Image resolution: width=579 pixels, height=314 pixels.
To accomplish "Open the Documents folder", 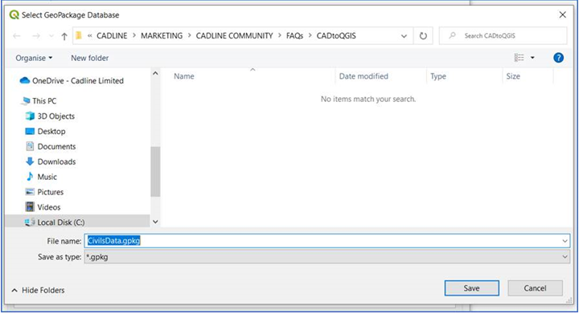I will pyautogui.click(x=51, y=146).
